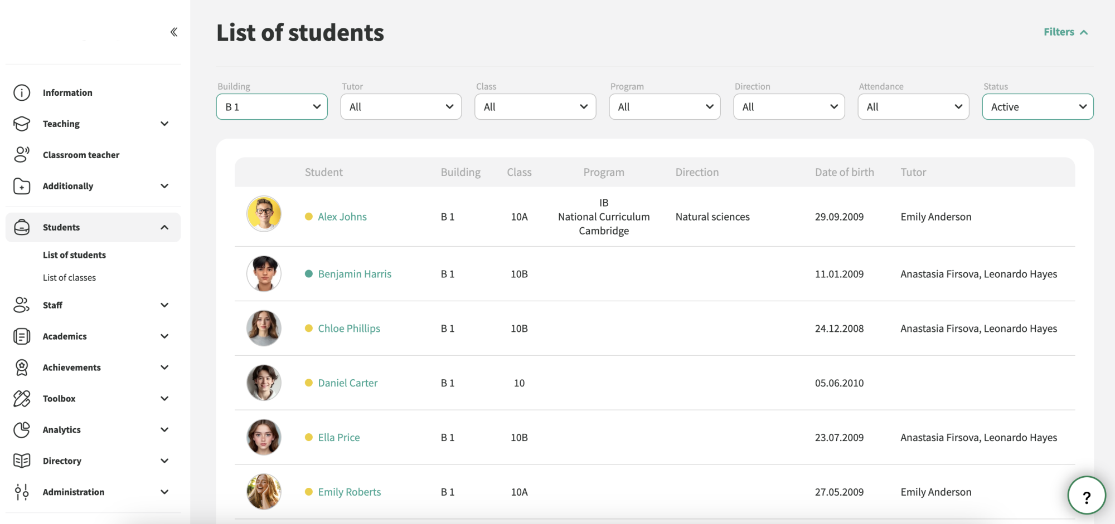Click the Information circle icon
Screen dimensions: 1115x524
[x=22, y=92]
